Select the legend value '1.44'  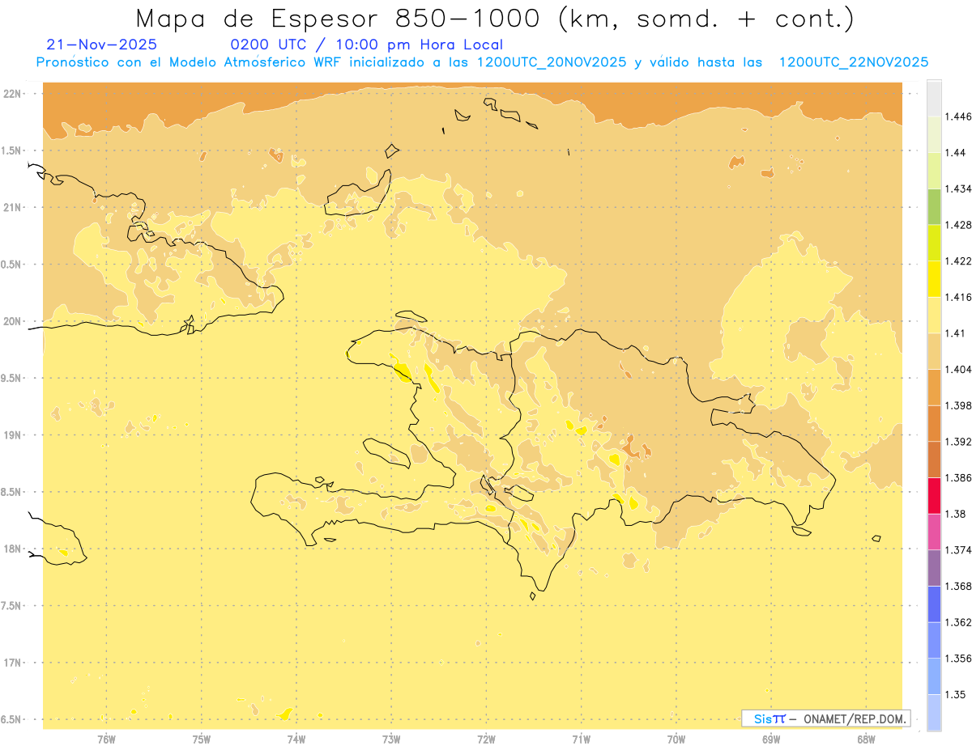[x=957, y=153]
